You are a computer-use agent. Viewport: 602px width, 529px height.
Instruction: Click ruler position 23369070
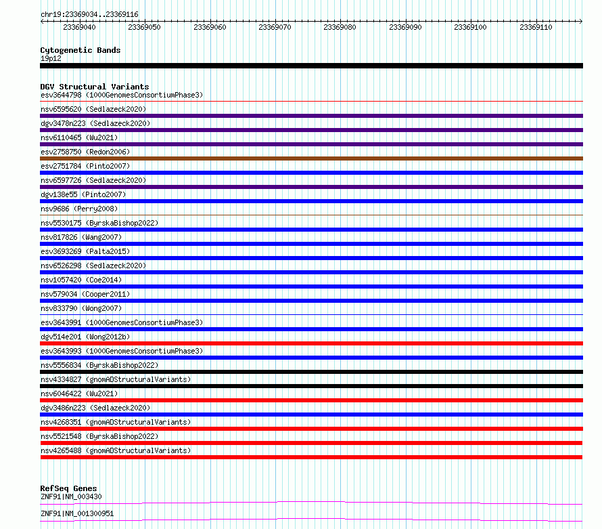pos(275,27)
